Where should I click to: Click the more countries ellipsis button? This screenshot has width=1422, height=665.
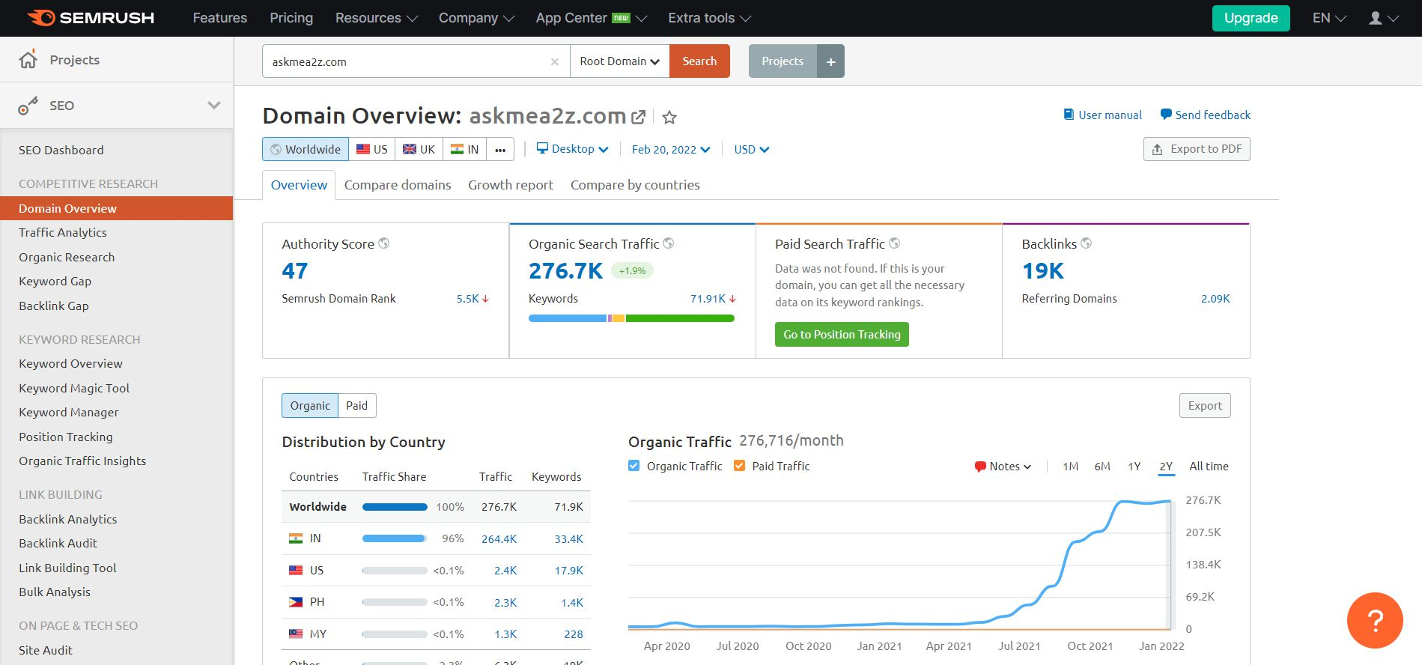(x=500, y=149)
